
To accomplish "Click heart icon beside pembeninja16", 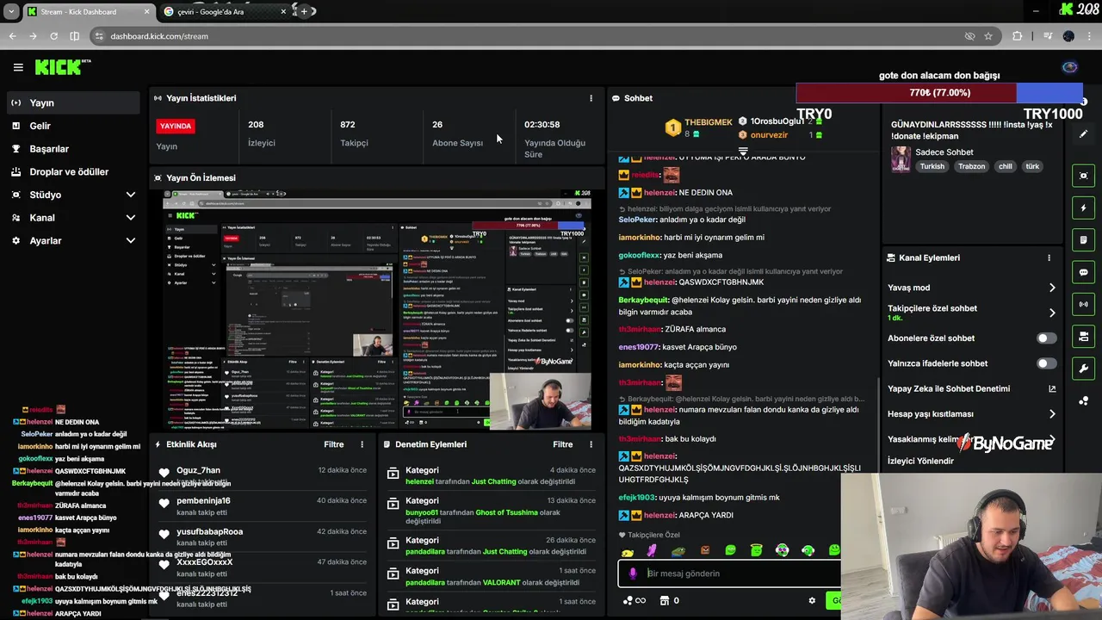I will click(x=164, y=502).
